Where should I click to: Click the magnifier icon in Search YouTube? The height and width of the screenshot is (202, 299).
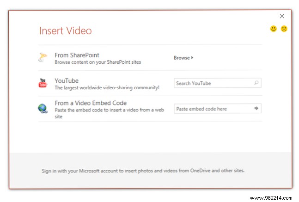pyautogui.click(x=256, y=83)
